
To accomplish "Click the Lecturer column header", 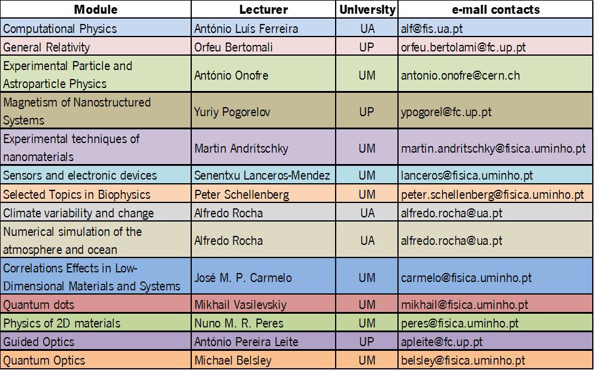I will click(x=264, y=10).
